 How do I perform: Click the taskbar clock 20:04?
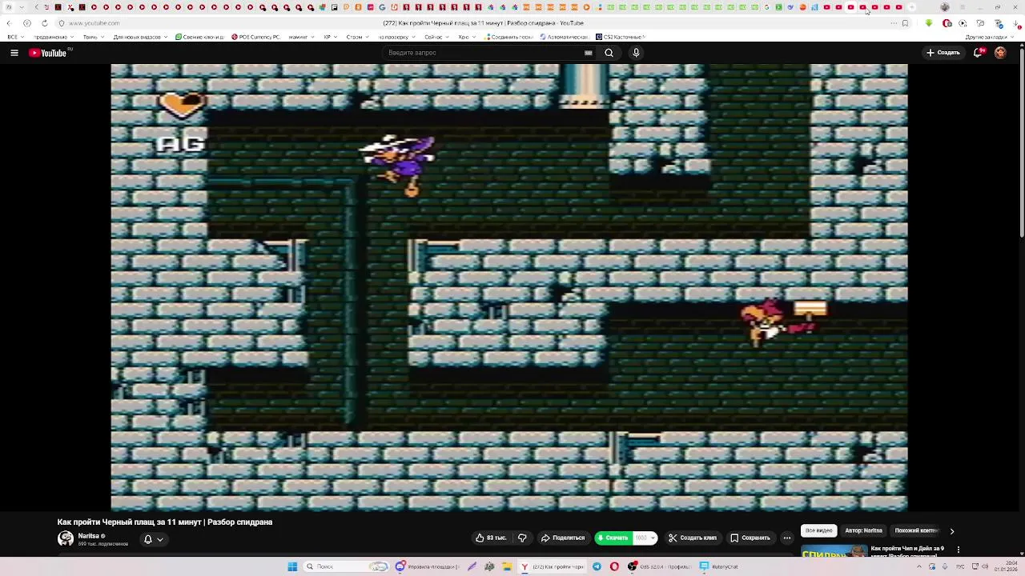(x=1006, y=566)
